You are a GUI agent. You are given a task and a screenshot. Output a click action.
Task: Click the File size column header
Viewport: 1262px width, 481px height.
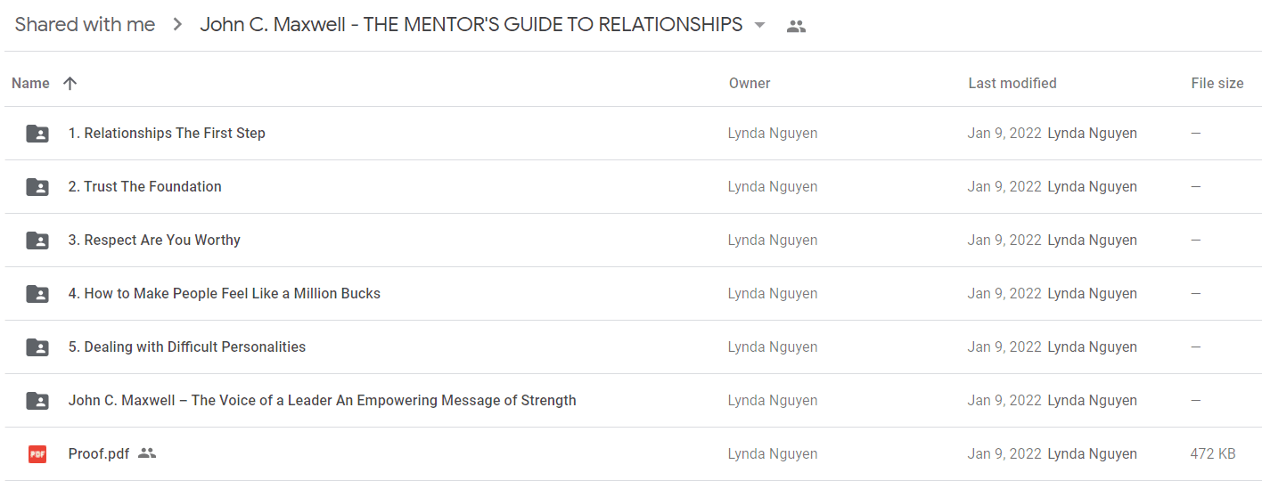pos(1217,83)
